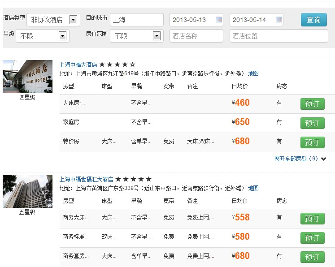Screen dimensions: 335x267
Task: Open the price range 房价范围 dropdown
Action: click(157, 36)
